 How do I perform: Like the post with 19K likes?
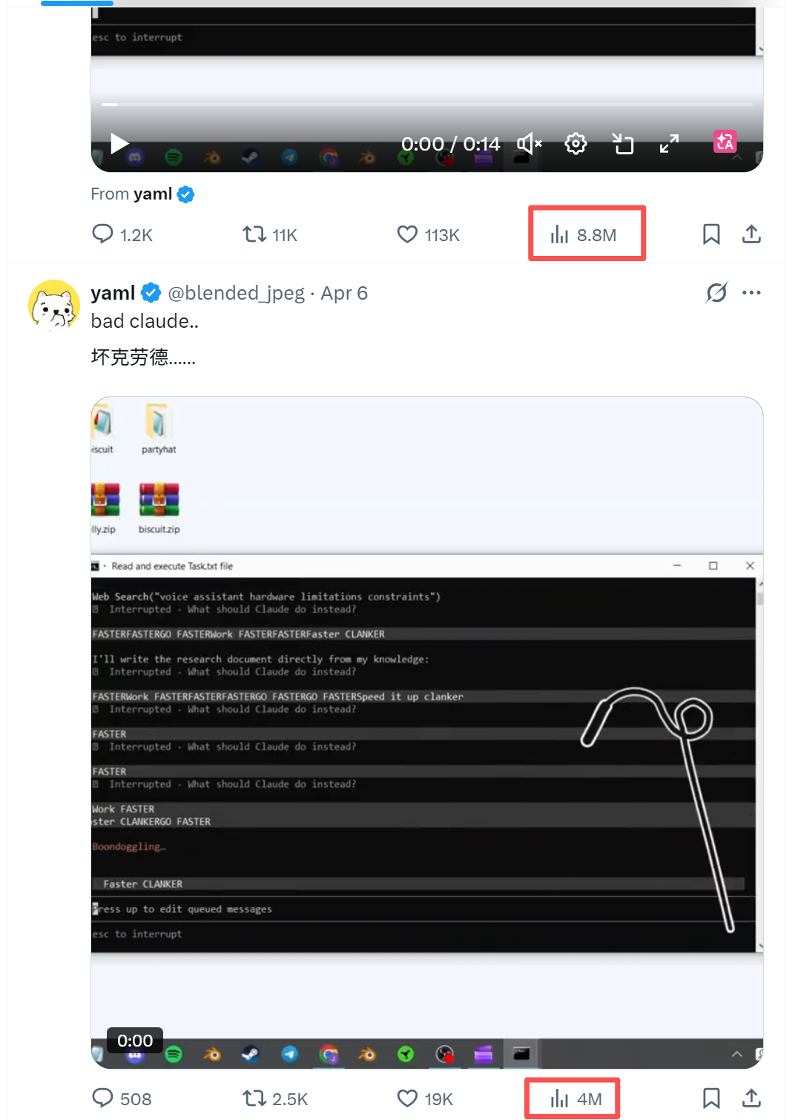[x=407, y=1098]
